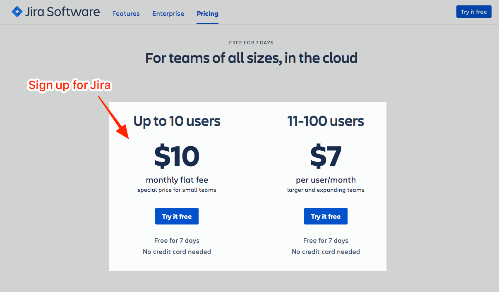
Task: Select the Pricing tab
Action: click(x=208, y=14)
